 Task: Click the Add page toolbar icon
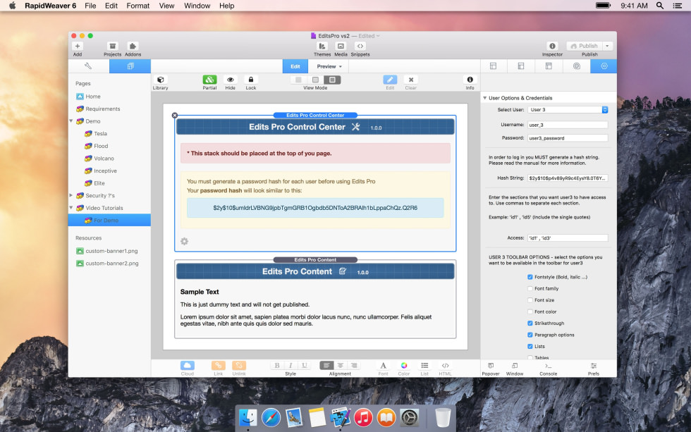point(78,47)
